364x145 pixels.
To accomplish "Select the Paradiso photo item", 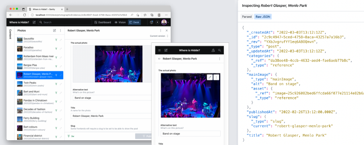I will [39, 49].
